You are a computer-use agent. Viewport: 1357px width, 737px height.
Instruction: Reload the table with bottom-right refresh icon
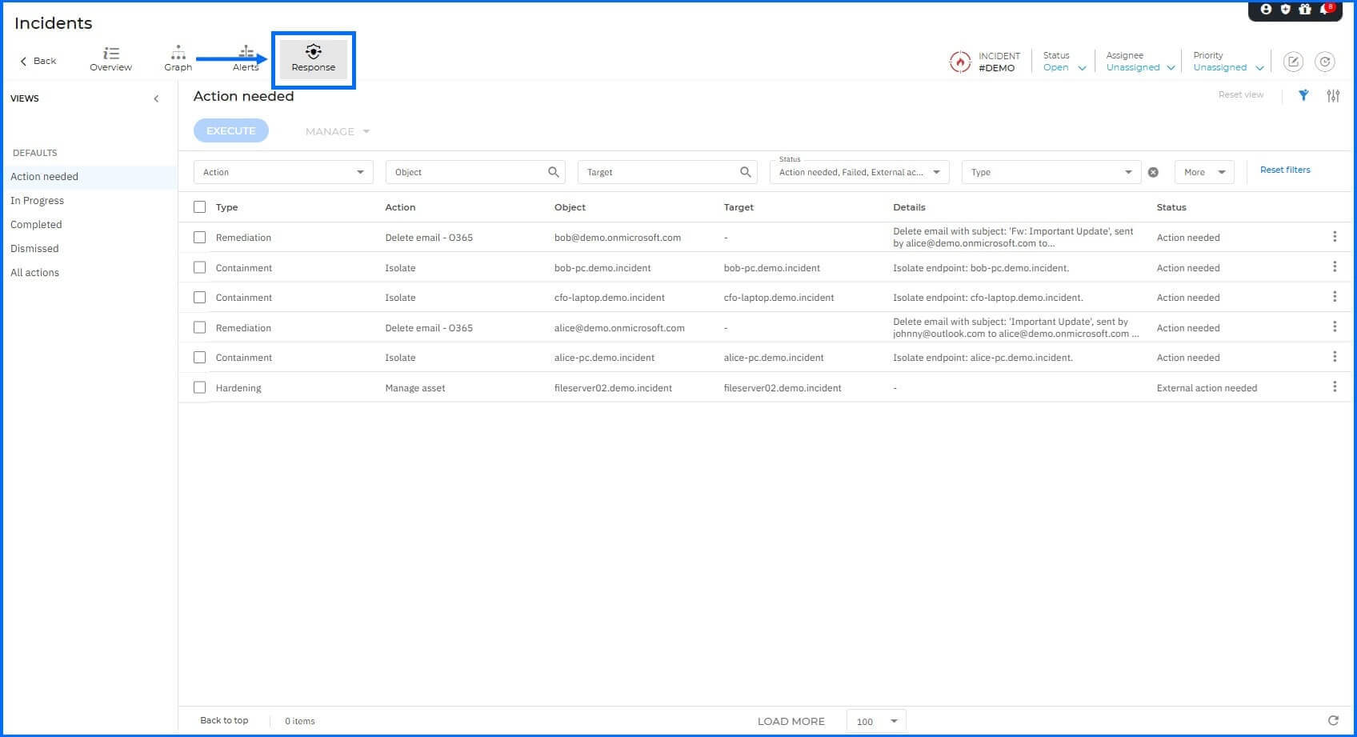tap(1333, 721)
